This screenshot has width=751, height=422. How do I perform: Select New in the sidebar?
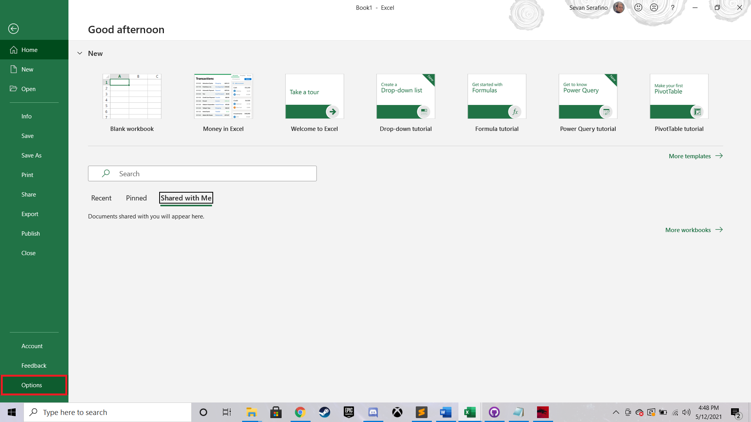(x=34, y=69)
